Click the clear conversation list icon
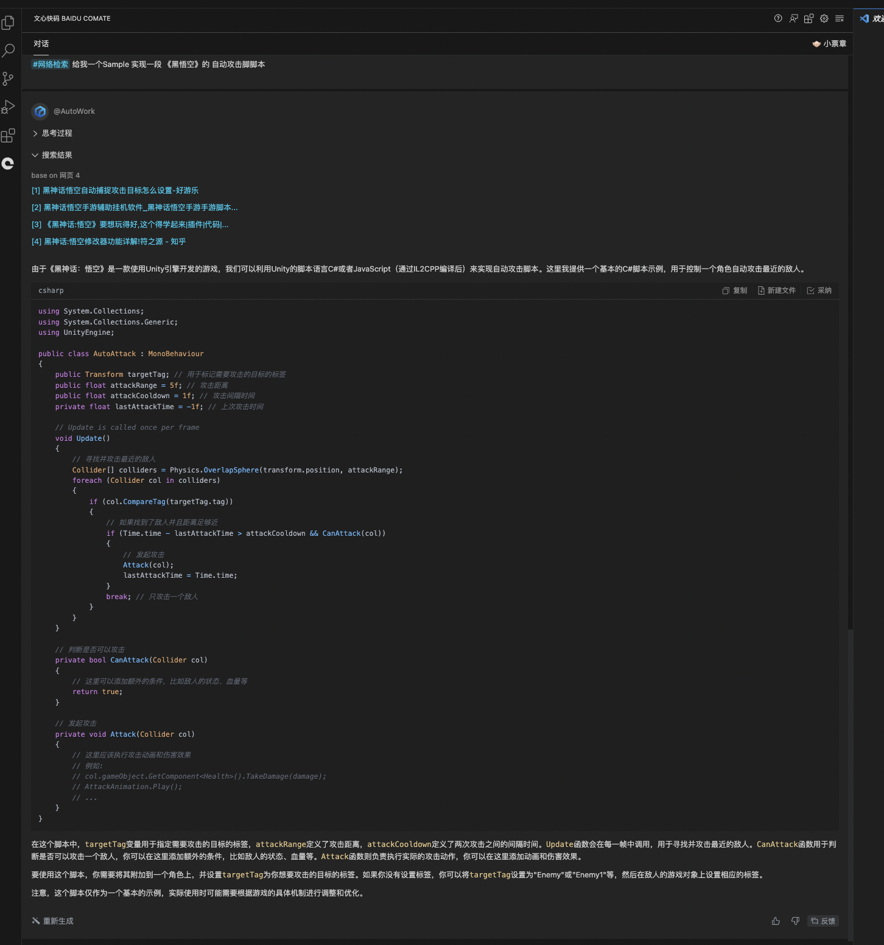The width and height of the screenshot is (884, 945). pos(840,18)
